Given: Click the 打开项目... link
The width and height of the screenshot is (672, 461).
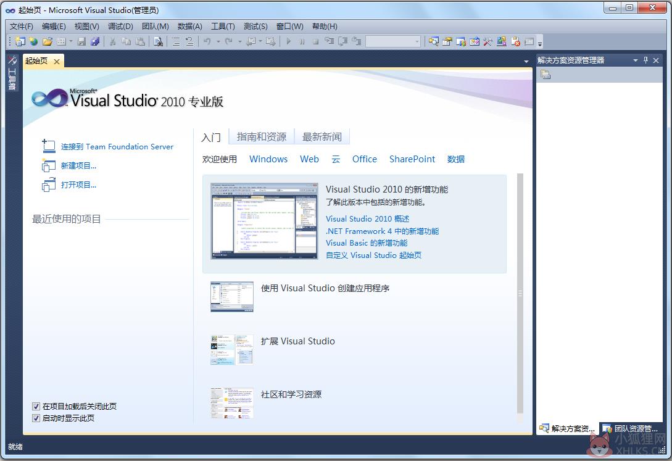Looking at the screenshot, I should pyautogui.click(x=78, y=185).
